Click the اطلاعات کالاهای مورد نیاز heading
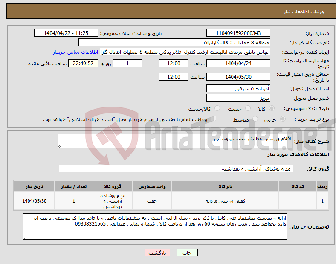Screen dimensions: 336x264 [298, 154]
